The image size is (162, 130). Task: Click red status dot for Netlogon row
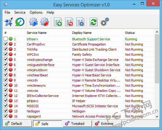point(11,111)
